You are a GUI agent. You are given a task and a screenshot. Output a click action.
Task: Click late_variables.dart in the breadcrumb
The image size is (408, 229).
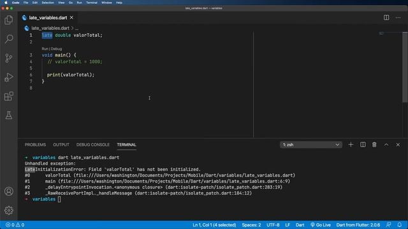tap(50, 28)
